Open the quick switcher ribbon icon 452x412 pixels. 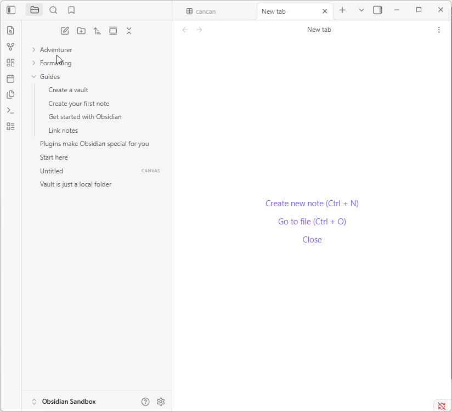point(10,31)
